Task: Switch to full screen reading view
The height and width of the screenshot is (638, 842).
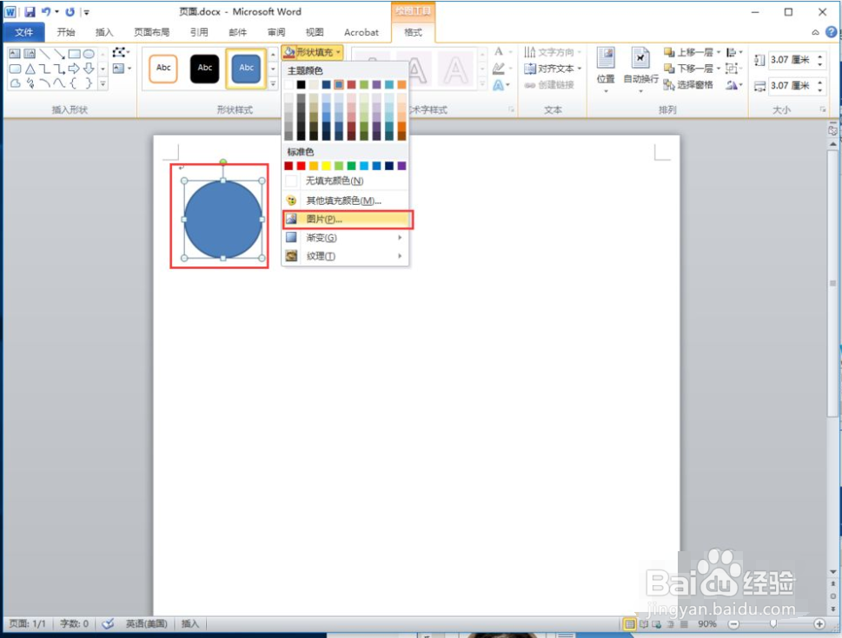Action: (644, 624)
